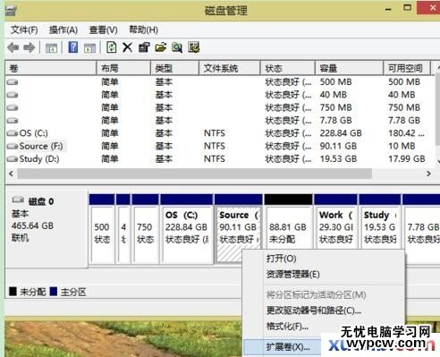Click the volume list horizontal scrollbar thumb
This screenshot has height=357, width=440.
(x=195, y=174)
